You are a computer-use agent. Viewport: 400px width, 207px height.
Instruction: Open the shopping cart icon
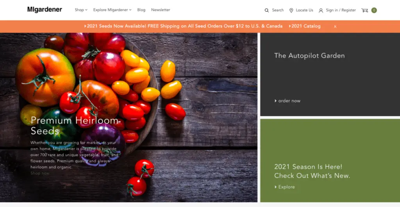coord(364,10)
